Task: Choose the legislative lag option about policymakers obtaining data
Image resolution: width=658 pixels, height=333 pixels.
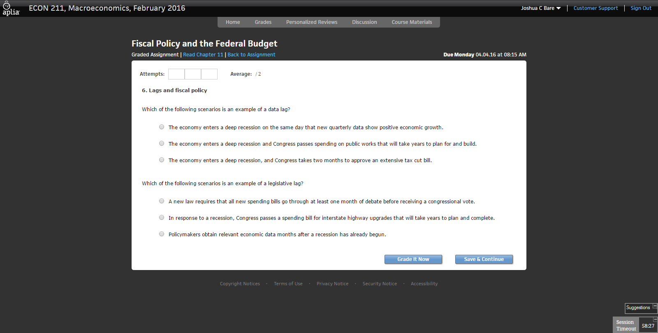Action: (162, 234)
